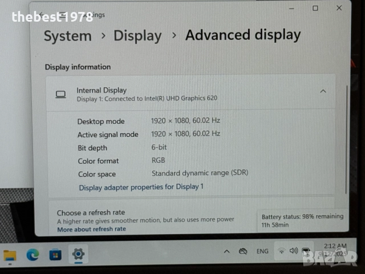Open More about refresh rate link
The width and height of the screenshot is (365, 274).
click(x=91, y=229)
